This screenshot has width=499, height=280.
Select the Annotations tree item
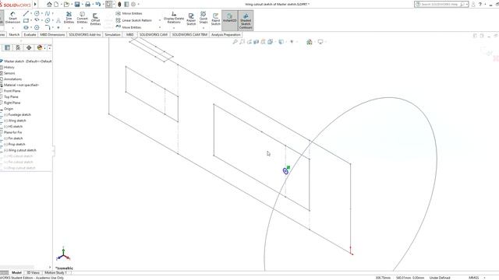[11, 79]
